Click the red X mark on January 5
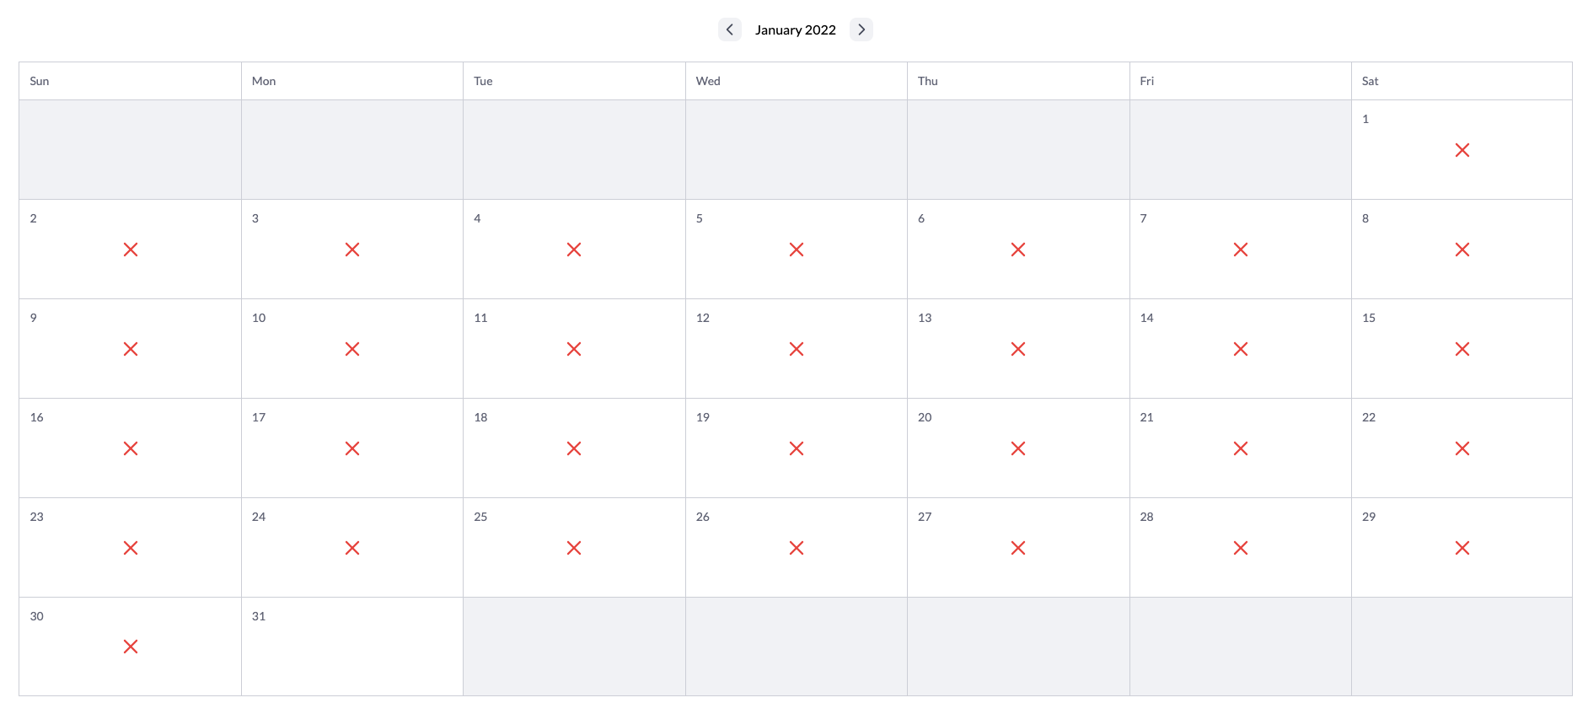Image resolution: width=1588 pixels, height=719 pixels. point(796,250)
